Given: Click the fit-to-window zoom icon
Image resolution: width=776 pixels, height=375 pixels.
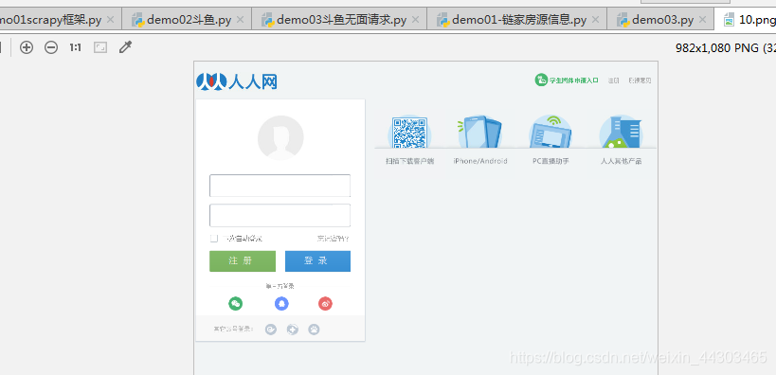Looking at the screenshot, I should 100,47.
